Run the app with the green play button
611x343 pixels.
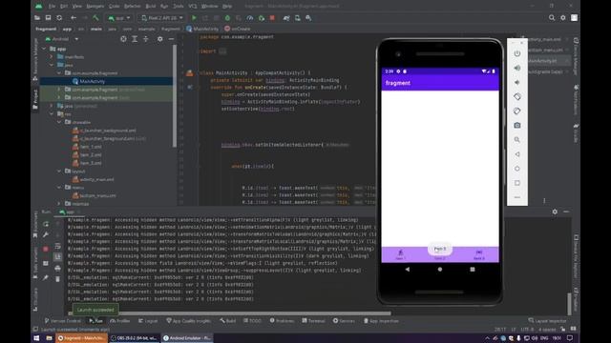[x=194, y=18]
